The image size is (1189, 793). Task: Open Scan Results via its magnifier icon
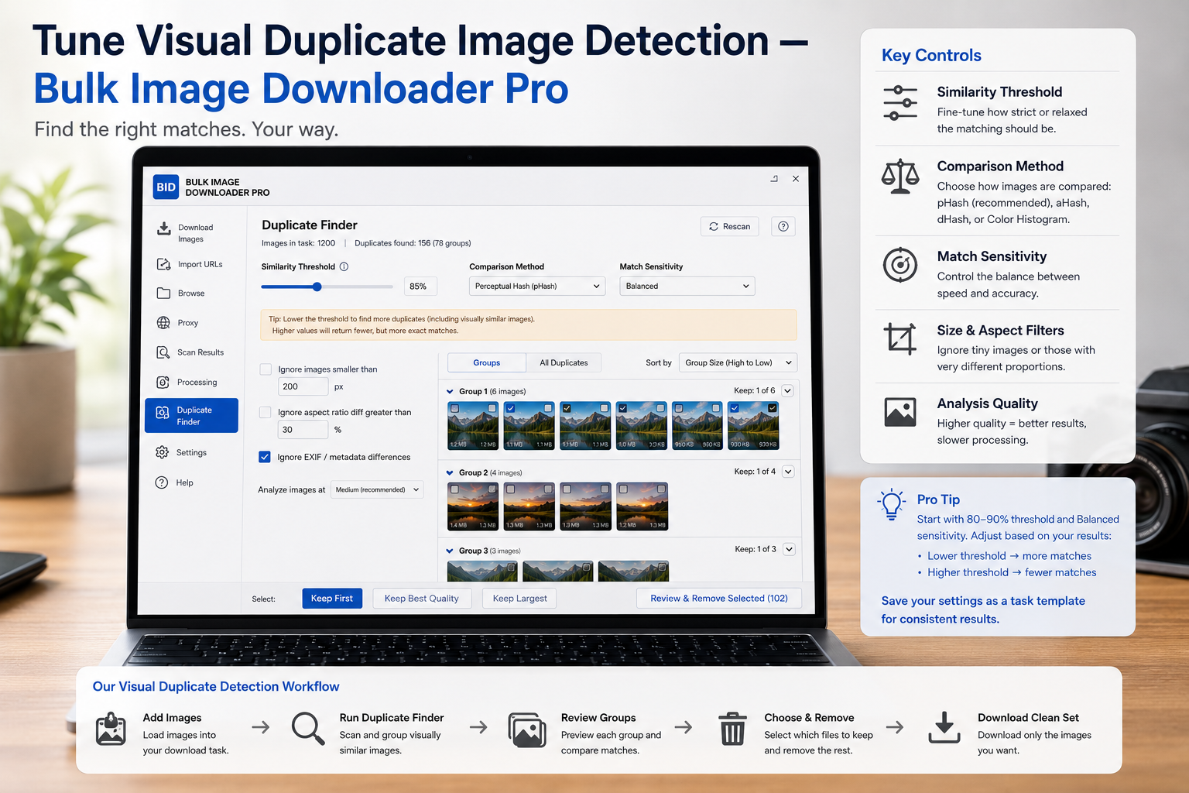163,352
